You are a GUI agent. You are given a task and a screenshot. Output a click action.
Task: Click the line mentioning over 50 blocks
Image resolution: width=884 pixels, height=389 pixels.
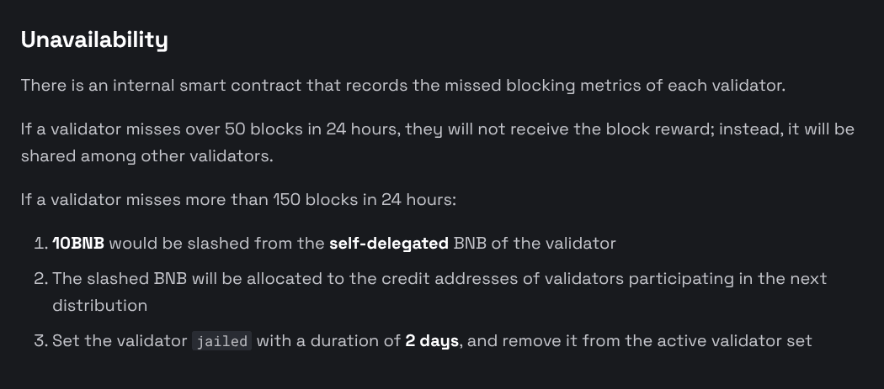[x=438, y=129]
